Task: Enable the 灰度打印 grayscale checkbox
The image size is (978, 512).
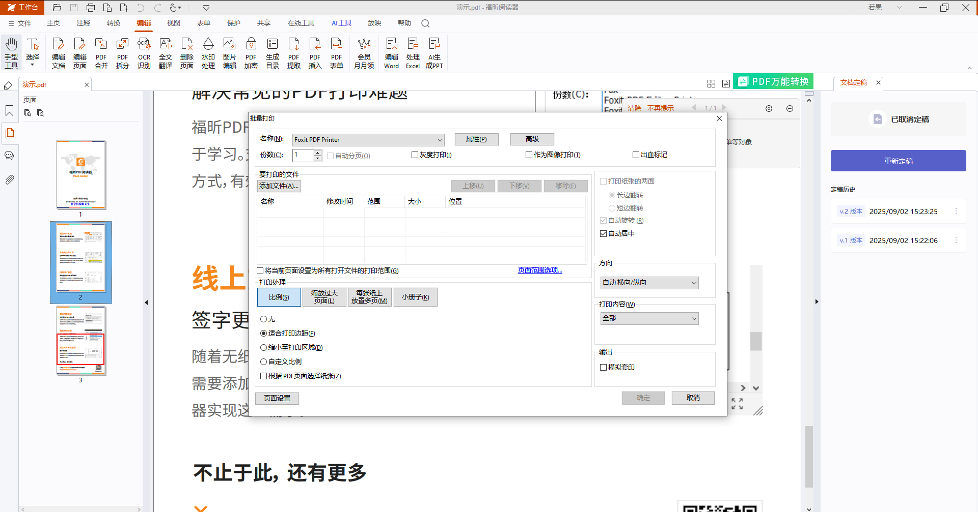Action: tap(415, 155)
